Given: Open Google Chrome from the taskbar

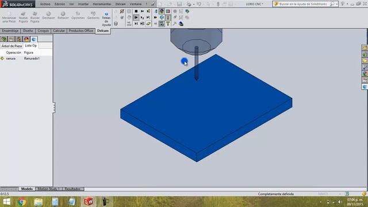Looking at the screenshot, I should pyautogui.click(x=22, y=202).
